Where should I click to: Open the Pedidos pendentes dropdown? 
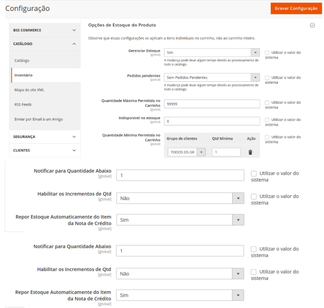coord(212,78)
